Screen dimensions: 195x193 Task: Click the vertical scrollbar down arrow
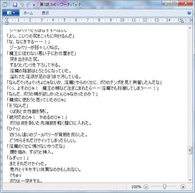click(x=190, y=180)
